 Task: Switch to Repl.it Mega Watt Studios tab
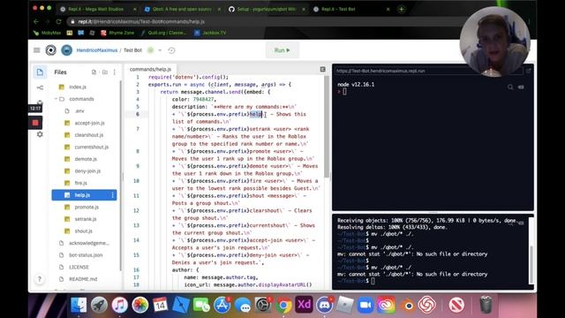pyautogui.click(x=98, y=9)
